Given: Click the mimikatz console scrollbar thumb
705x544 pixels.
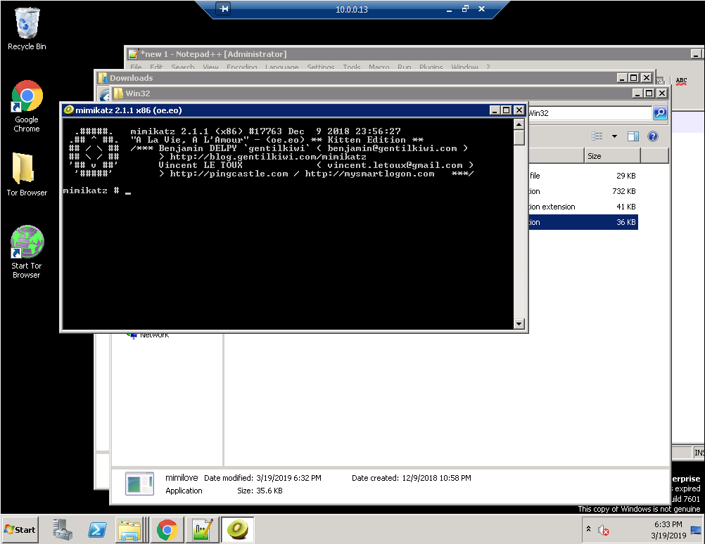Looking at the screenshot, I should coord(519,138).
